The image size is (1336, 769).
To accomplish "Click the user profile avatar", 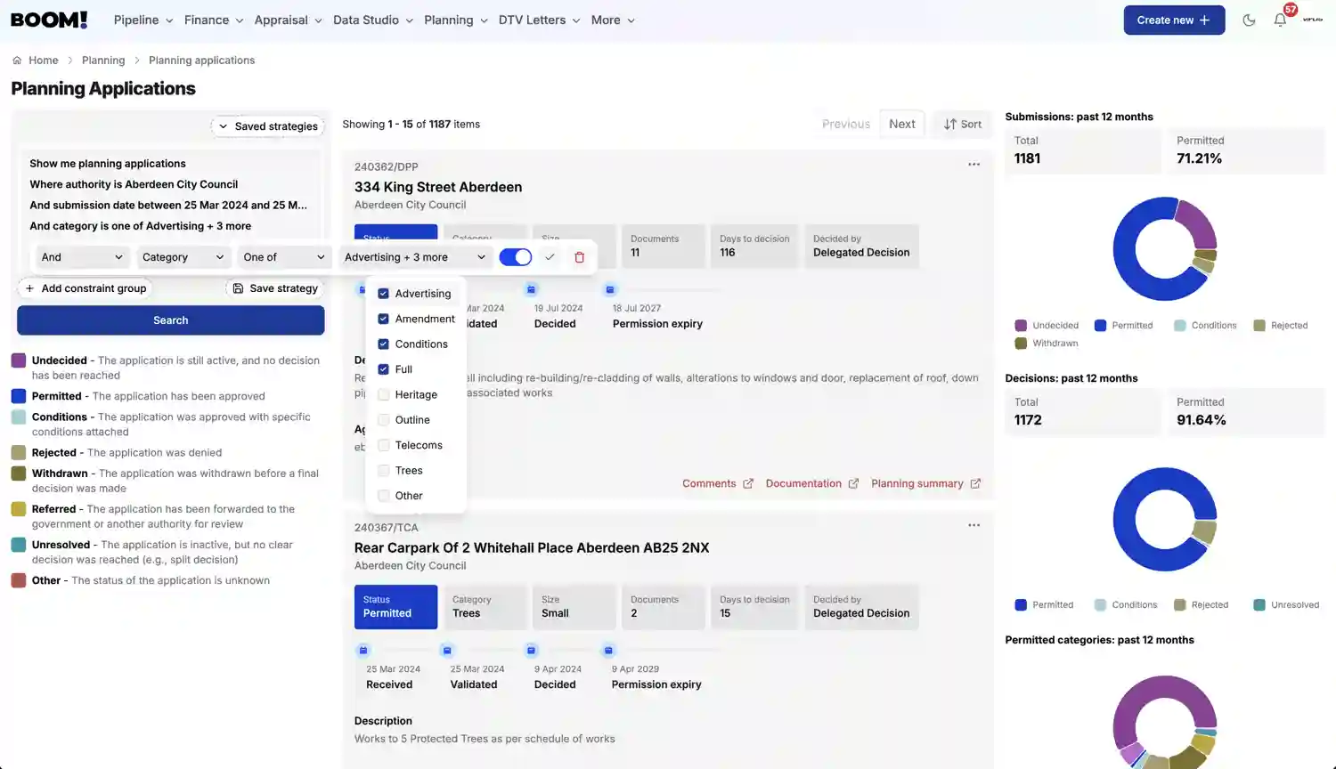I will (1313, 20).
